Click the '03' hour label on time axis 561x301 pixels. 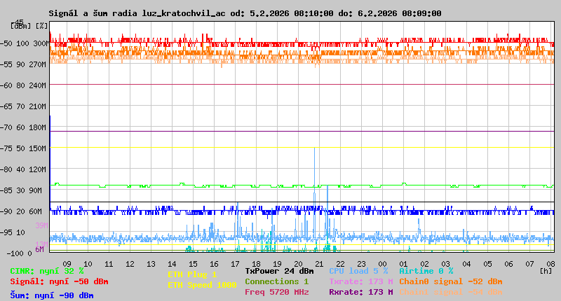click(445, 264)
